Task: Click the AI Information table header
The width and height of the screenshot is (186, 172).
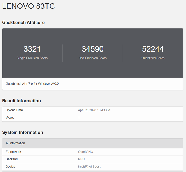Action: click(92, 143)
